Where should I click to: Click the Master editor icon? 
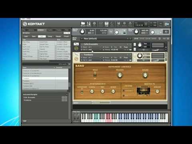[89, 24]
